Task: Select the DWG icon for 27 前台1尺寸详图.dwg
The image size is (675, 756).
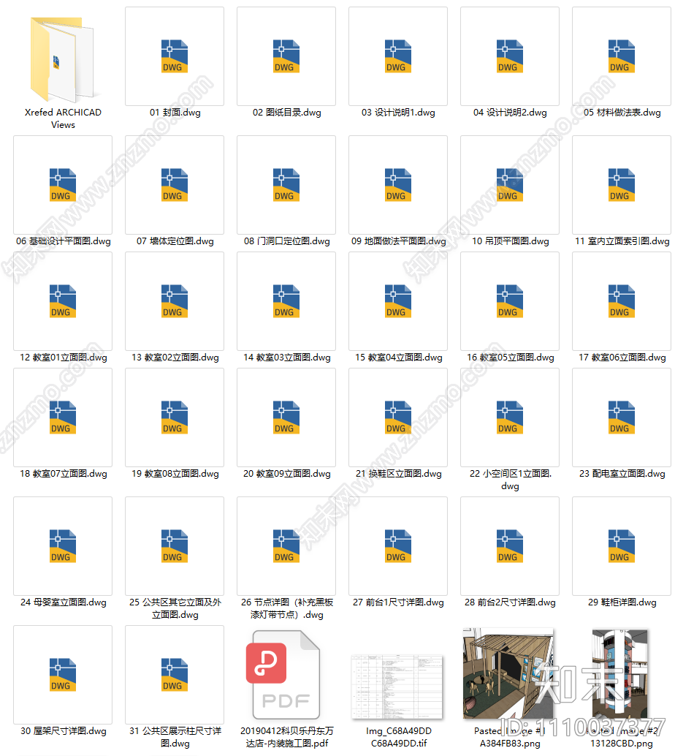Action: click(398, 546)
